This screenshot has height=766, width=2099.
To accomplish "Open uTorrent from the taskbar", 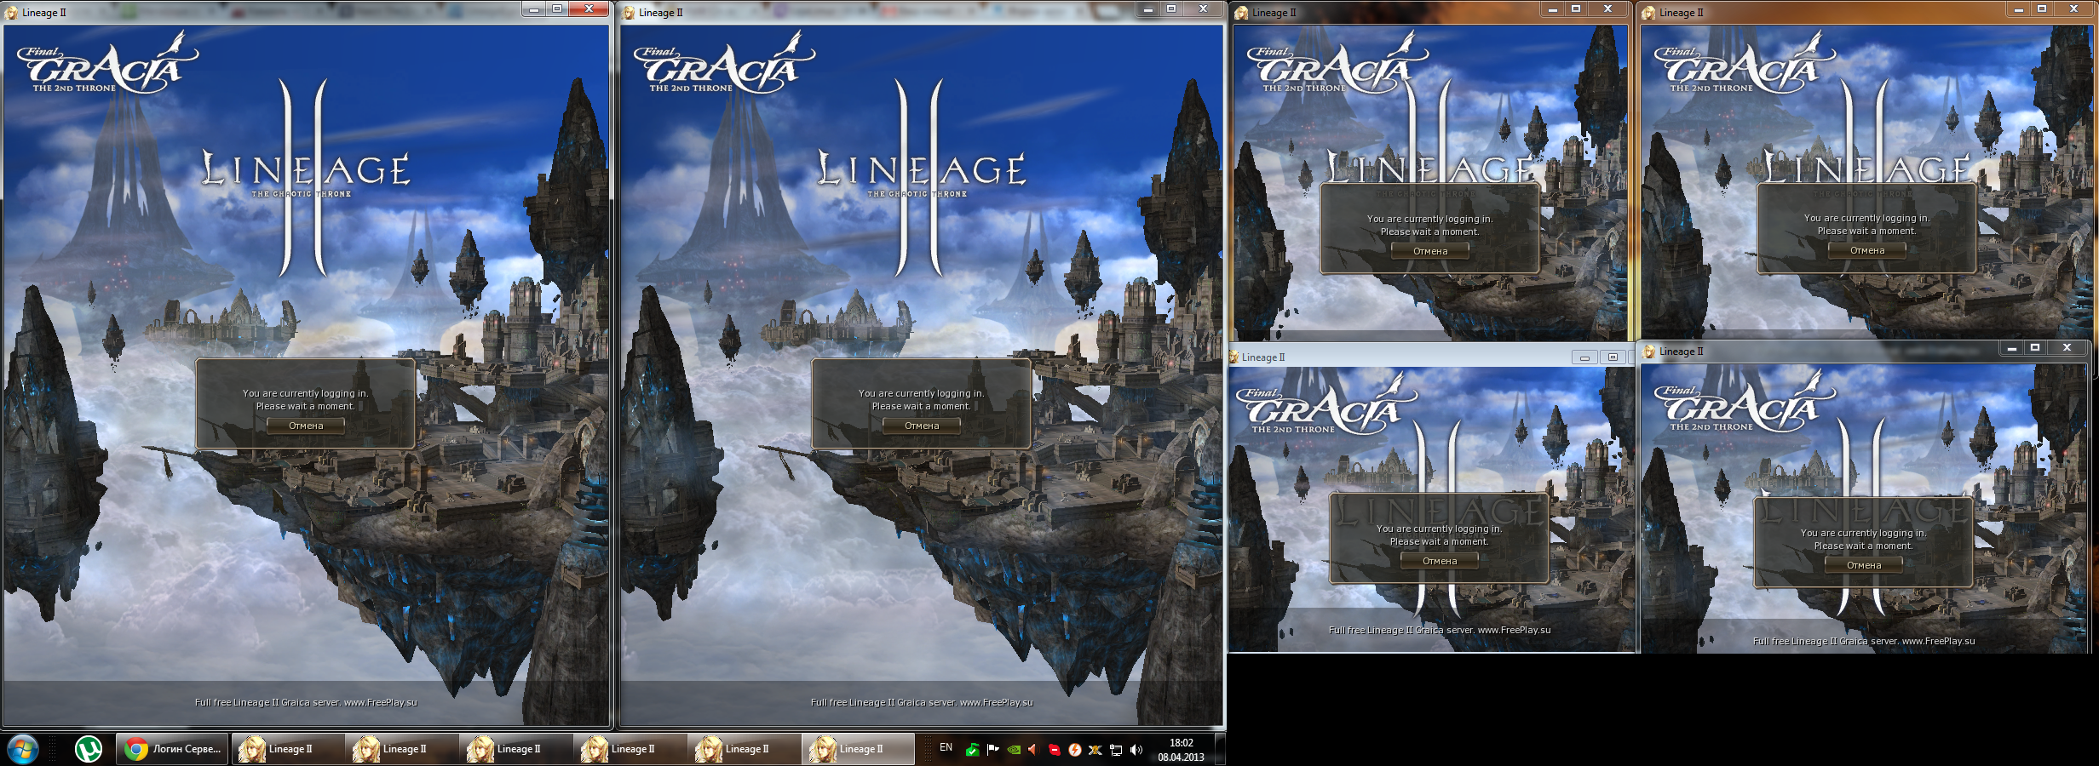I will click(x=88, y=749).
